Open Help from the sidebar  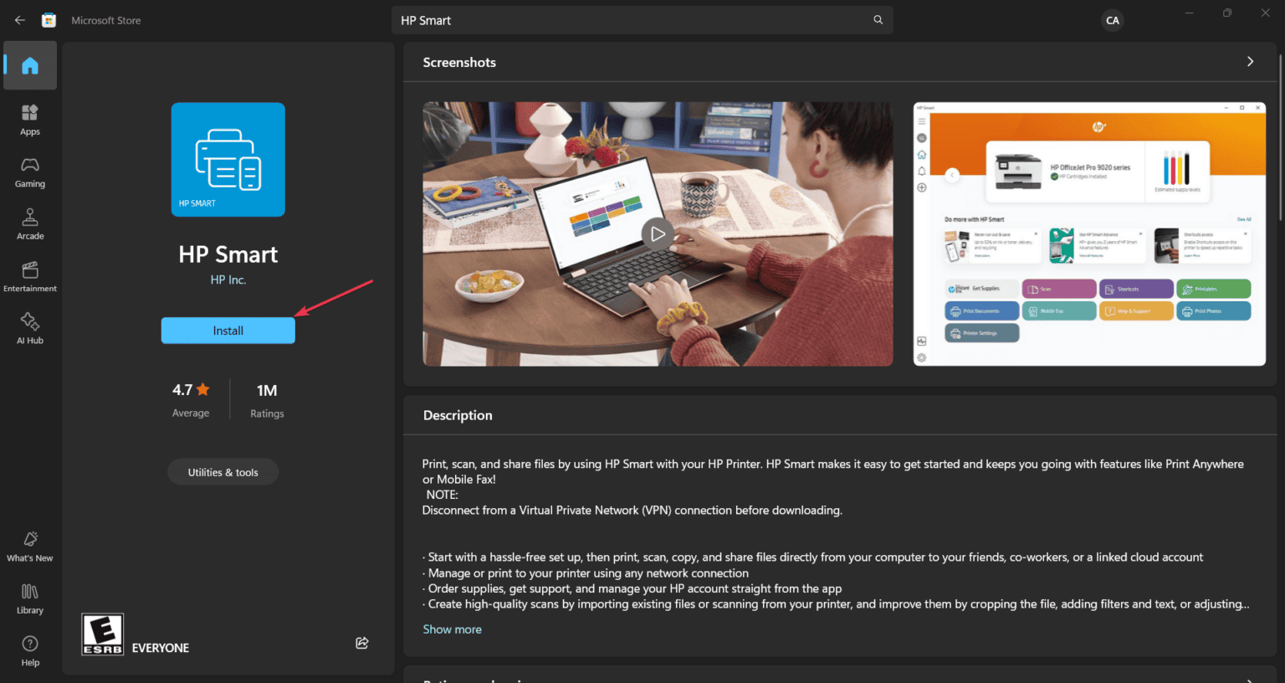(30, 651)
